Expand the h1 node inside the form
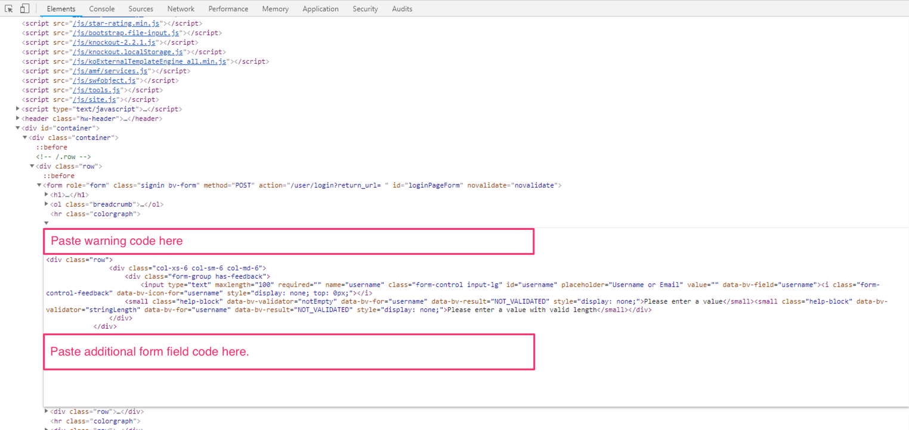This screenshot has width=909, height=430. point(47,195)
